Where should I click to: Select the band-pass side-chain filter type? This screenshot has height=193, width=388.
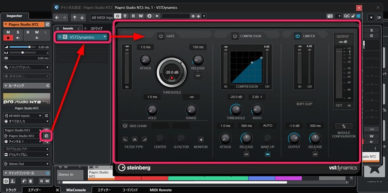pos(135,139)
